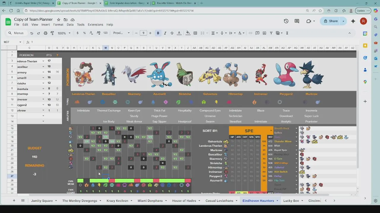Image resolution: width=380 pixels, height=213 pixels.
Task: Open the text rotation dropdown
Action: tap(241, 33)
